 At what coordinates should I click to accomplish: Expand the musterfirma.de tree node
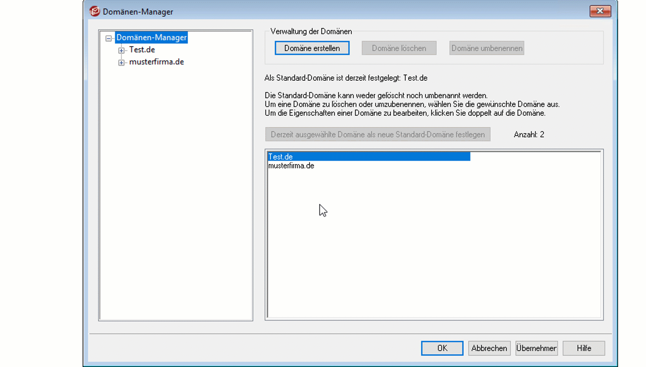point(121,62)
